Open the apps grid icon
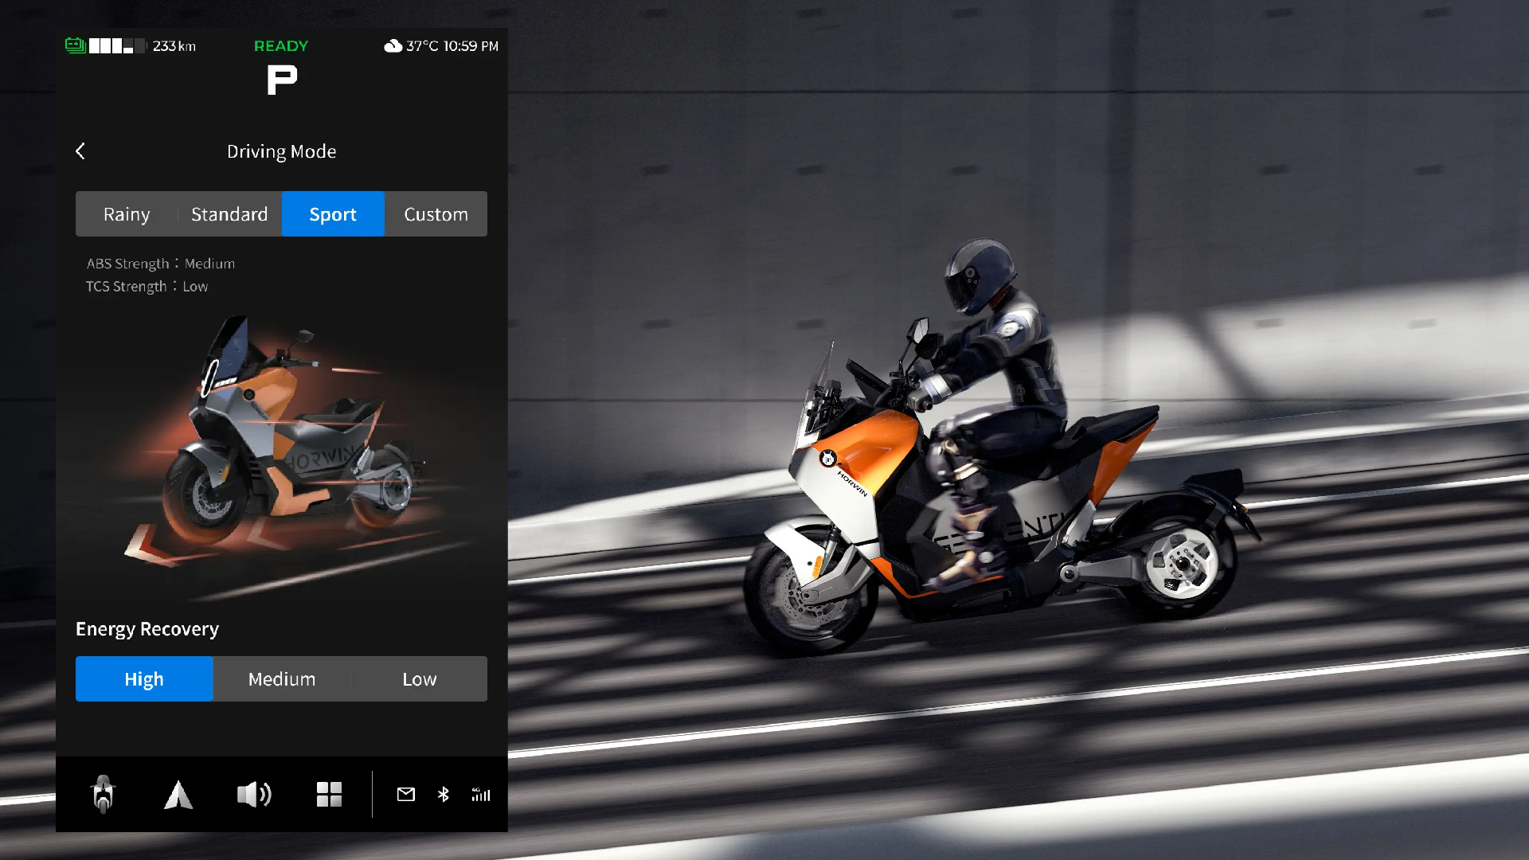Image resolution: width=1529 pixels, height=860 pixels. point(329,794)
